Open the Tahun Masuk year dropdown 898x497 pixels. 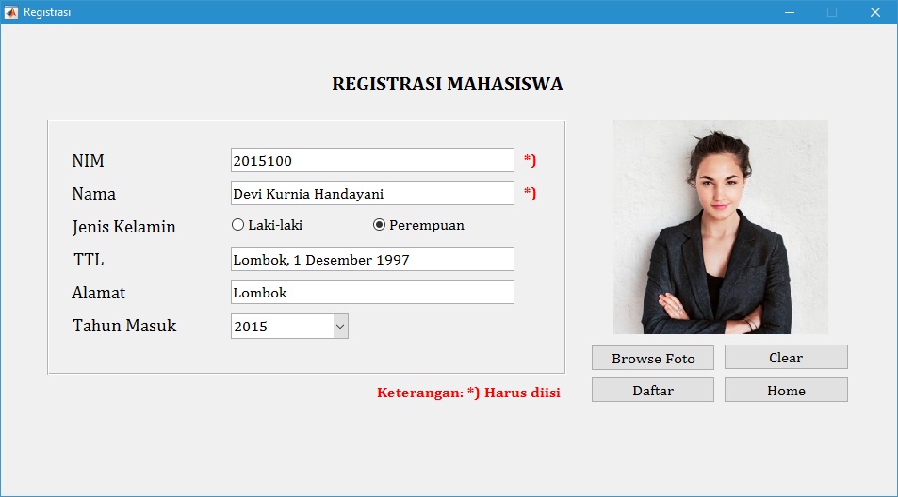289,326
